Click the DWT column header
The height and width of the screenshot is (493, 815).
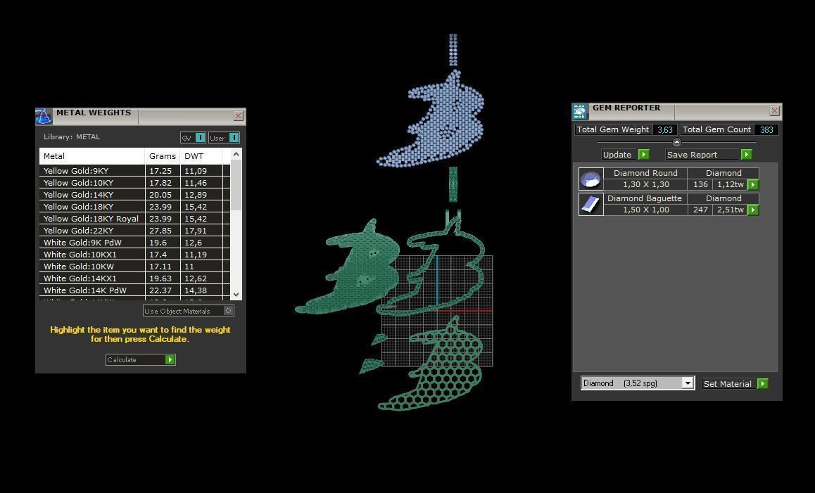click(201, 156)
